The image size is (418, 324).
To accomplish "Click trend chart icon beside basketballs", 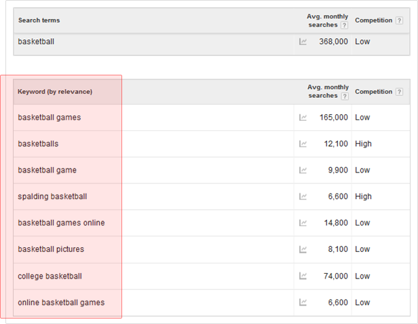I will (303, 144).
